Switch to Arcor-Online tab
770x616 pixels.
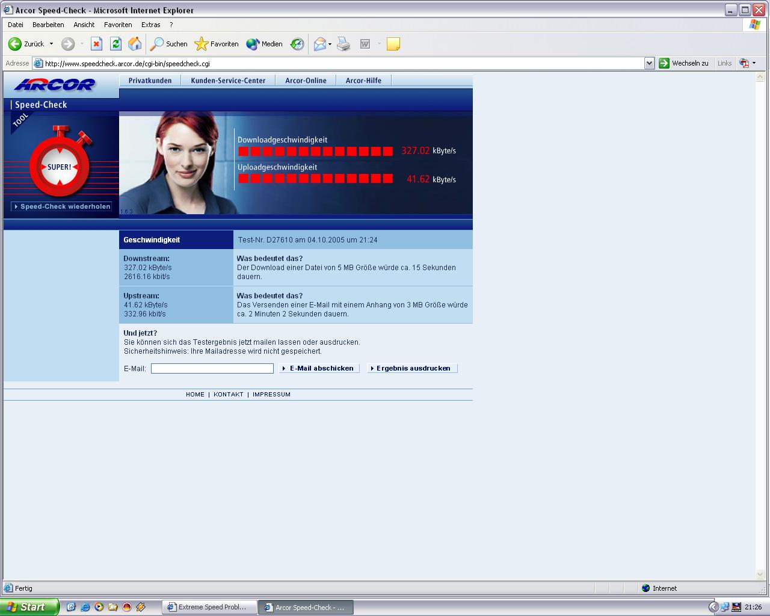tap(306, 81)
